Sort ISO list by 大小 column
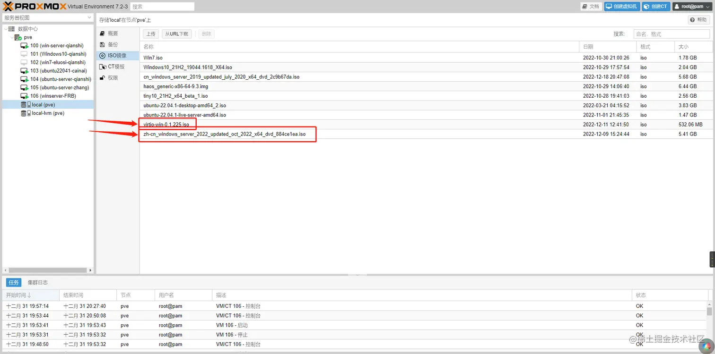Image resolution: width=715 pixels, height=354 pixels. (x=693, y=47)
